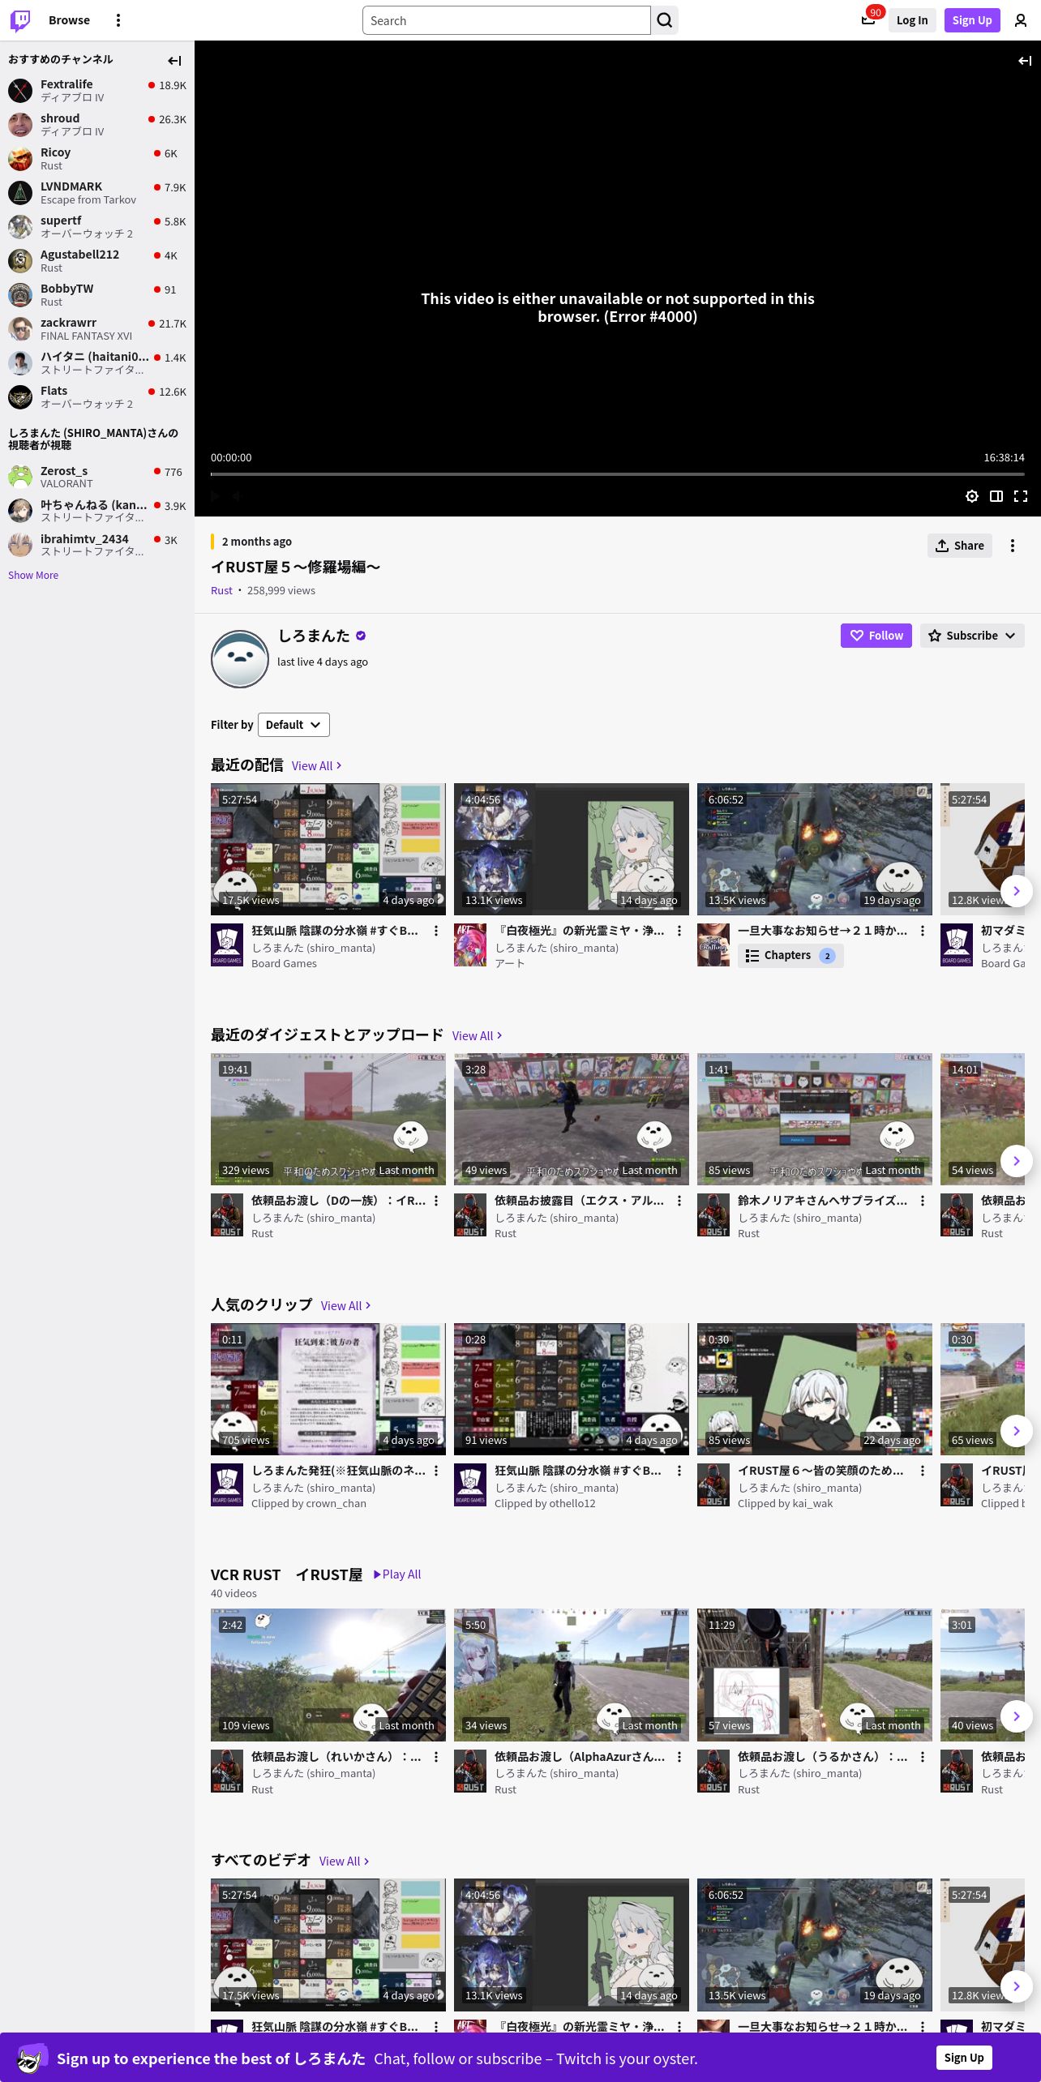Screen dimensions: 1041x2082
Task: Open the Twitch home logo
Action: pyautogui.click(x=20, y=20)
